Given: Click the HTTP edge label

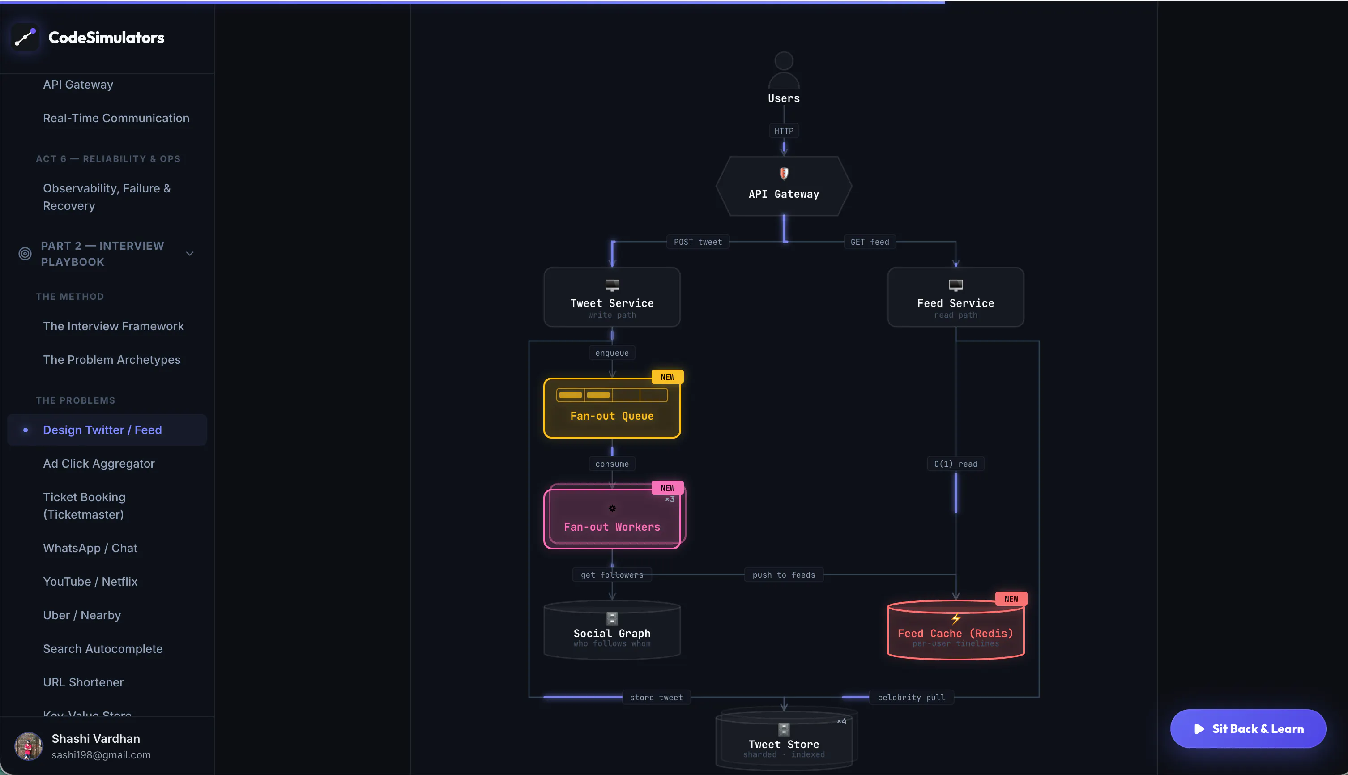Looking at the screenshot, I should (x=784, y=131).
